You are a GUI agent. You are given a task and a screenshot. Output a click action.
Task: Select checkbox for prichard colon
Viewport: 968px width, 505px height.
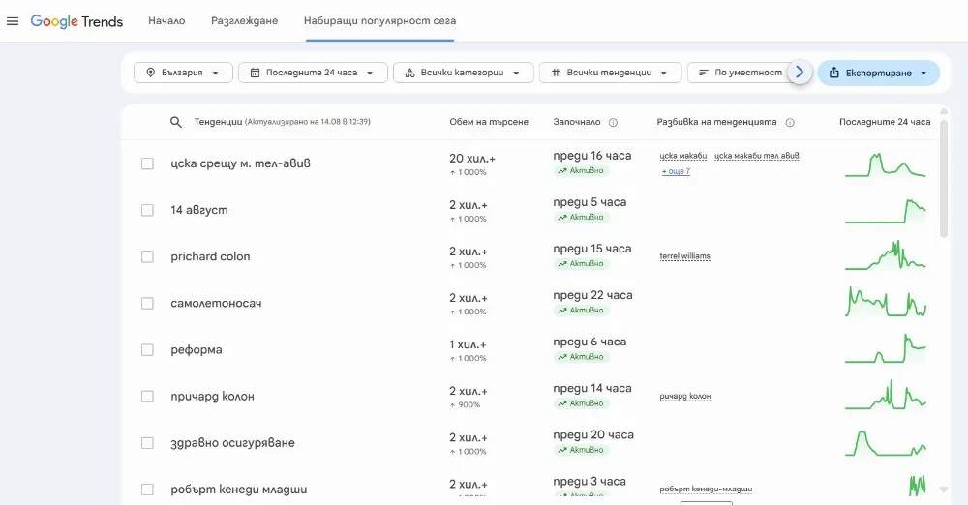click(x=147, y=256)
